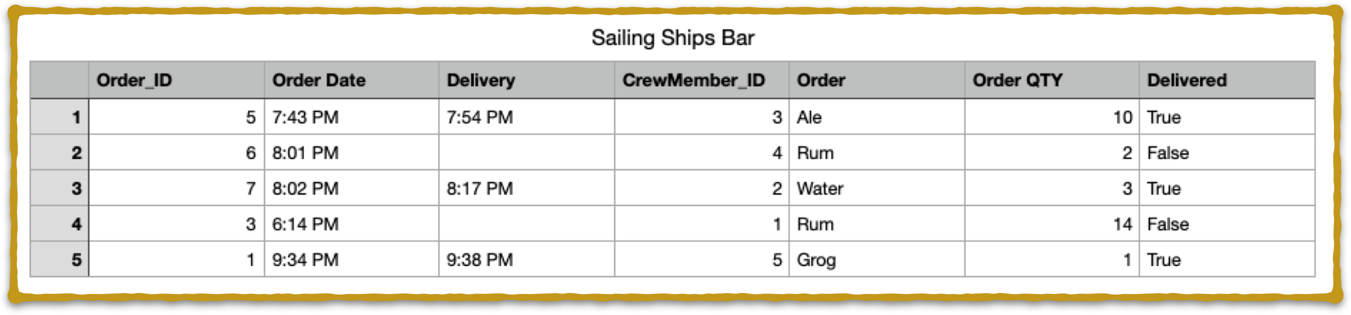
Task: Click the empty Delivery cell in row 2
Action: (526, 152)
